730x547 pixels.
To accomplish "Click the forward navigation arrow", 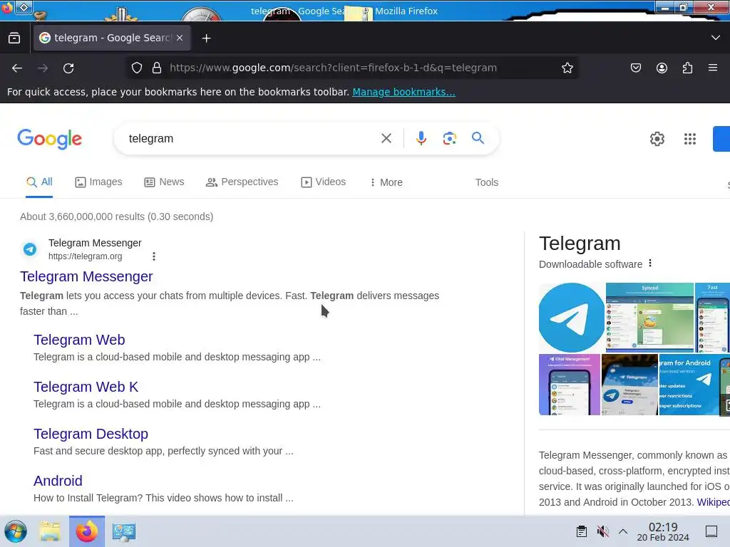I will pyautogui.click(x=43, y=68).
